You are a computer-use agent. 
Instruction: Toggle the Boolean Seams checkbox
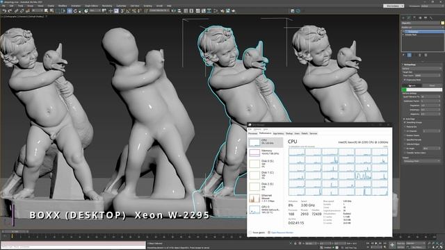coord(405,135)
